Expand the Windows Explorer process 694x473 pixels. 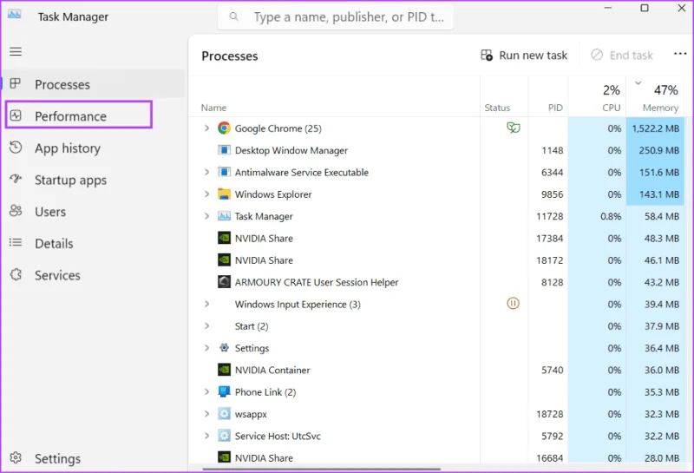tap(206, 194)
